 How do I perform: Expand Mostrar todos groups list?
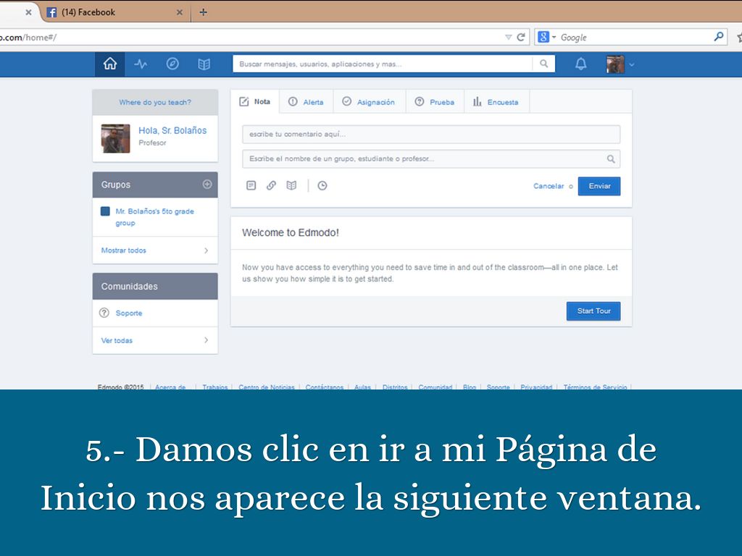pos(155,250)
